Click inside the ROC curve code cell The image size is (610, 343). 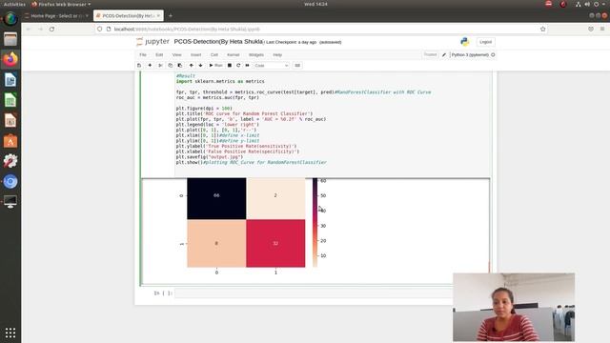pos(333,124)
